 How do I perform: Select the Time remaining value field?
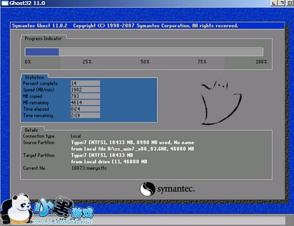(85, 115)
